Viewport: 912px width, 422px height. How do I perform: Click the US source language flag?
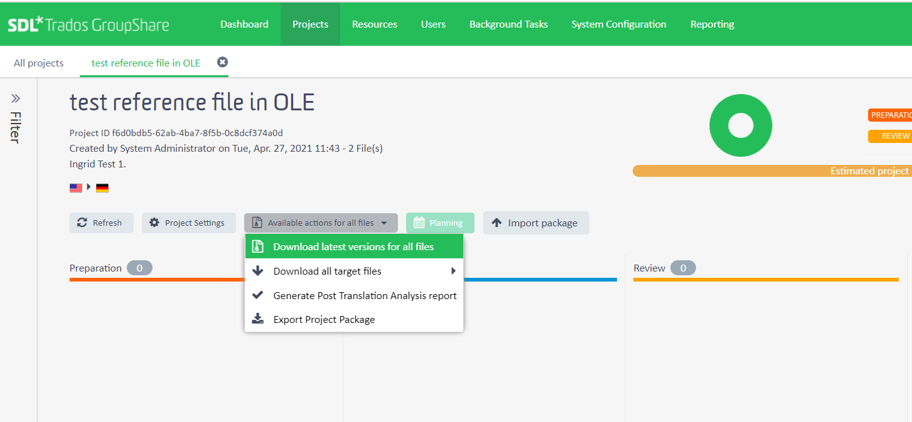[x=76, y=187]
